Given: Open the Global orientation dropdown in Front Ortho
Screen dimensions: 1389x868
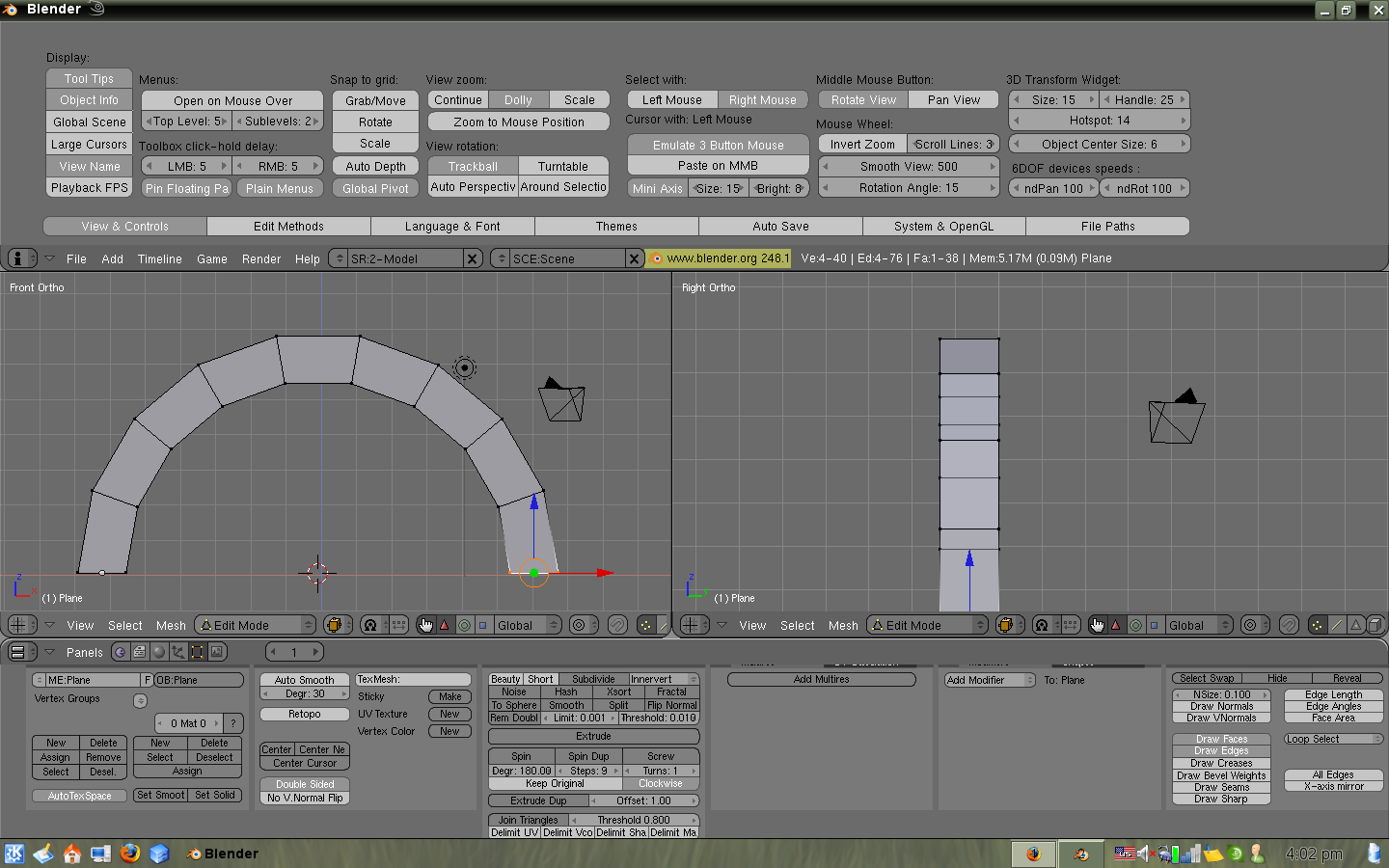Looking at the screenshot, I should click(x=528, y=625).
